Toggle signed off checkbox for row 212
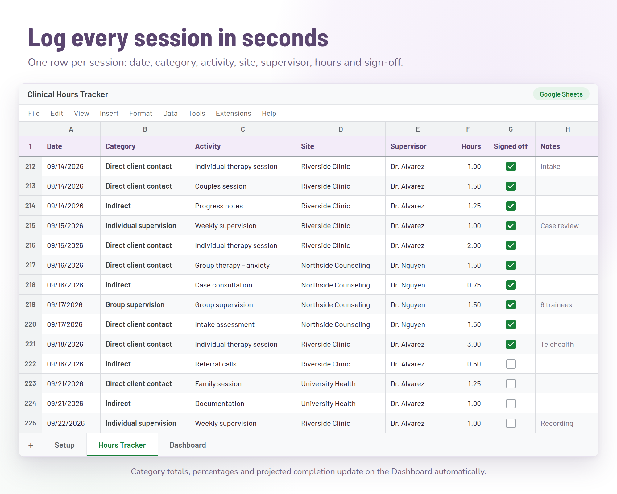The width and height of the screenshot is (617, 494). click(511, 166)
